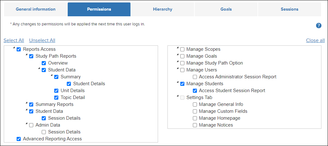The image size is (328, 146).
Task: Enable the Manage Study Path Option checkbox
Action: [182, 63]
